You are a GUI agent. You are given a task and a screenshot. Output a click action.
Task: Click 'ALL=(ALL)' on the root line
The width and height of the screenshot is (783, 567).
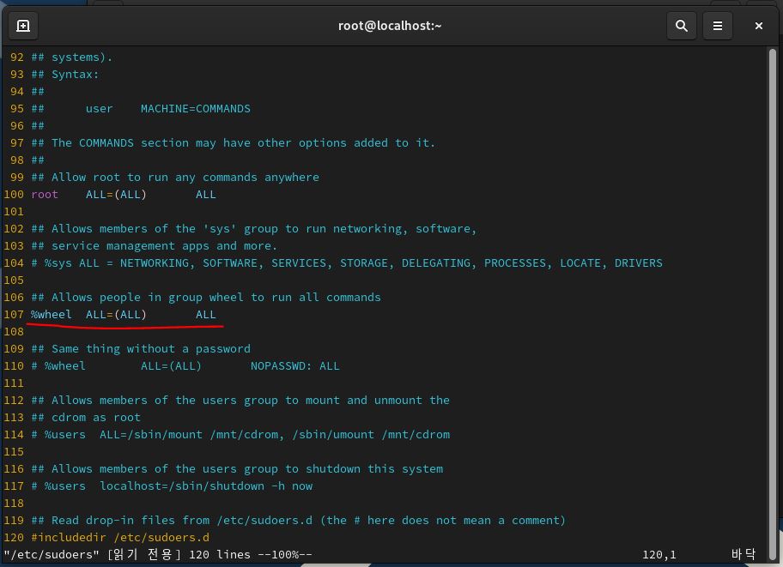click(116, 195)
